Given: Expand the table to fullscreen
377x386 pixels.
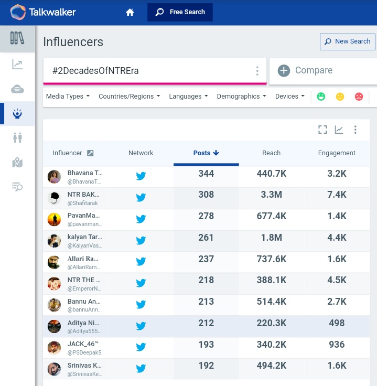Looking at the screenshot, I should 322,130.
